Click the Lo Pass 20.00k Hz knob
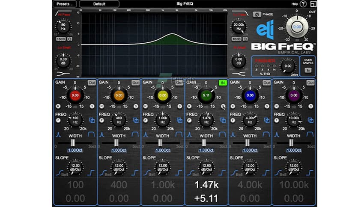 [x=239, y=27]
